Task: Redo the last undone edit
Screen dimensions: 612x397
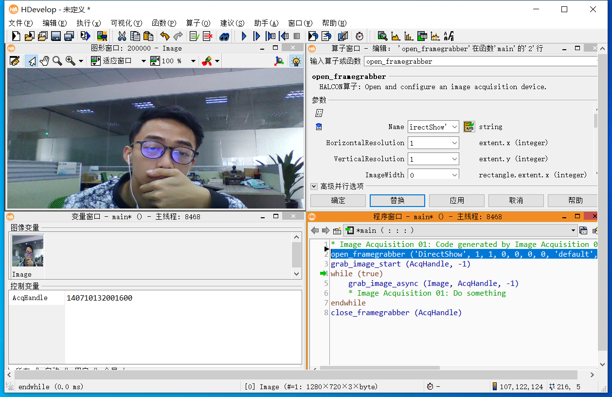Action: [178, 36]
